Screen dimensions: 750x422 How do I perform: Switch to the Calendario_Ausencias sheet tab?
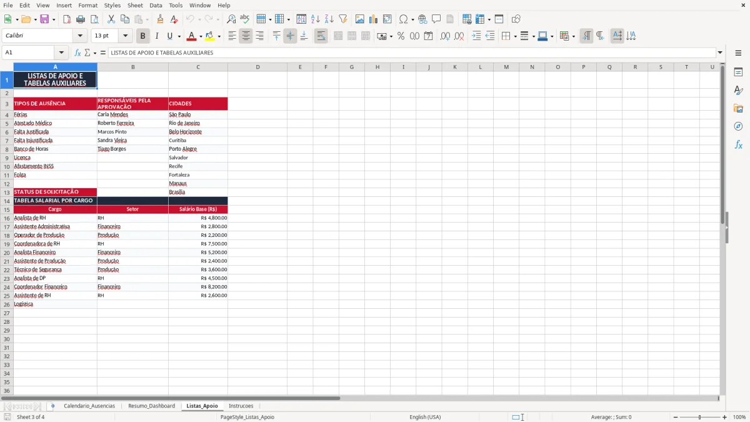click(x=89, y=406)
